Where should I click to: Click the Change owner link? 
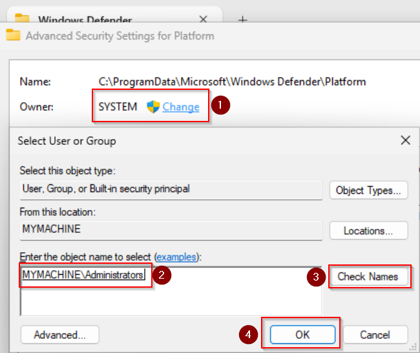coord(181,107)
